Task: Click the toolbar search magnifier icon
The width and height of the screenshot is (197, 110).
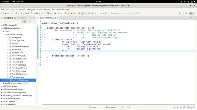Action: point(180,13)
